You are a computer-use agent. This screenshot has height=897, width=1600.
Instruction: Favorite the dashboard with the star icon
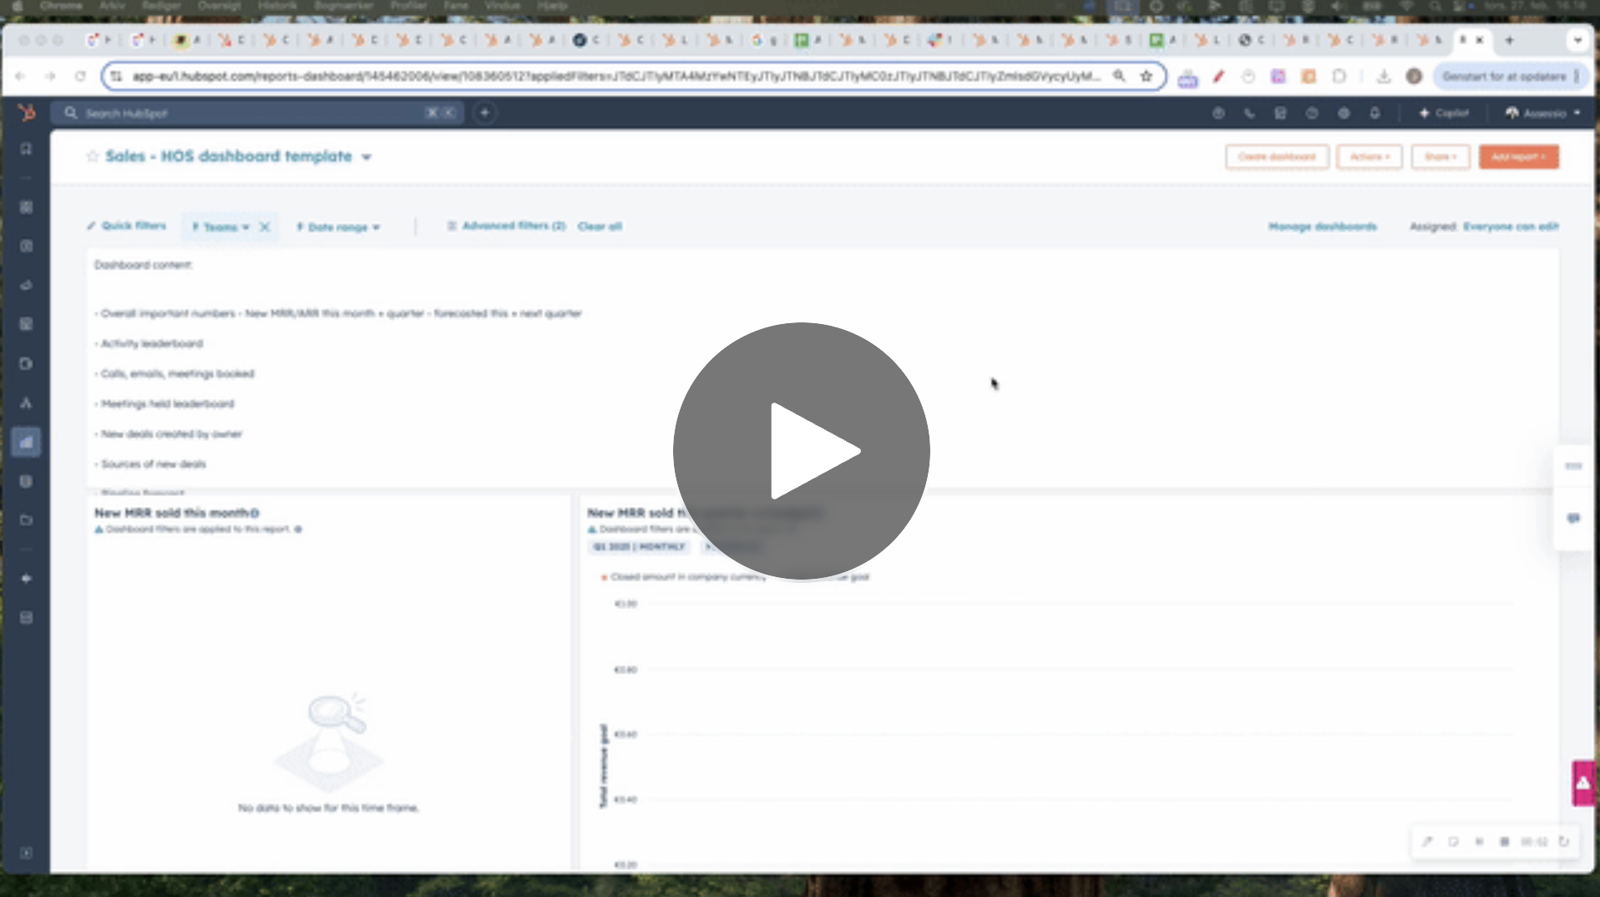coord(93,156)
